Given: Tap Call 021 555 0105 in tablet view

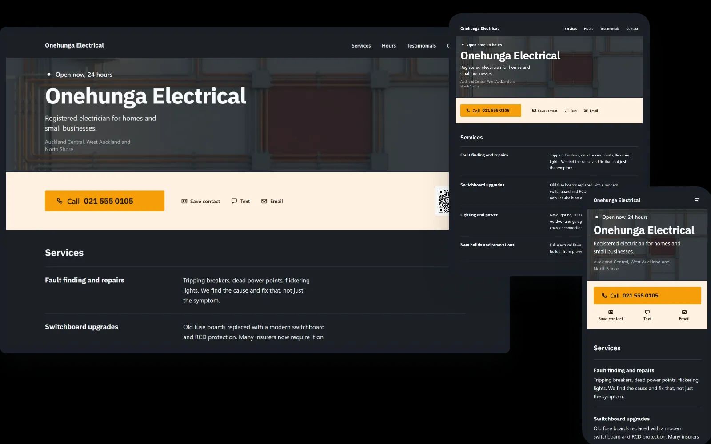Looking at the screenshot, I should point(491,111).
